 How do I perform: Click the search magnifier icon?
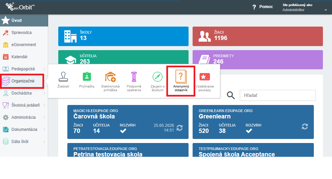coord(231,96)
